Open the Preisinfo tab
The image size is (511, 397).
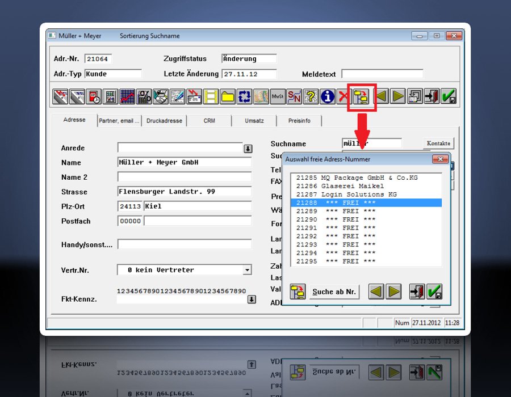pyautogui.click(x=299, y=121)
